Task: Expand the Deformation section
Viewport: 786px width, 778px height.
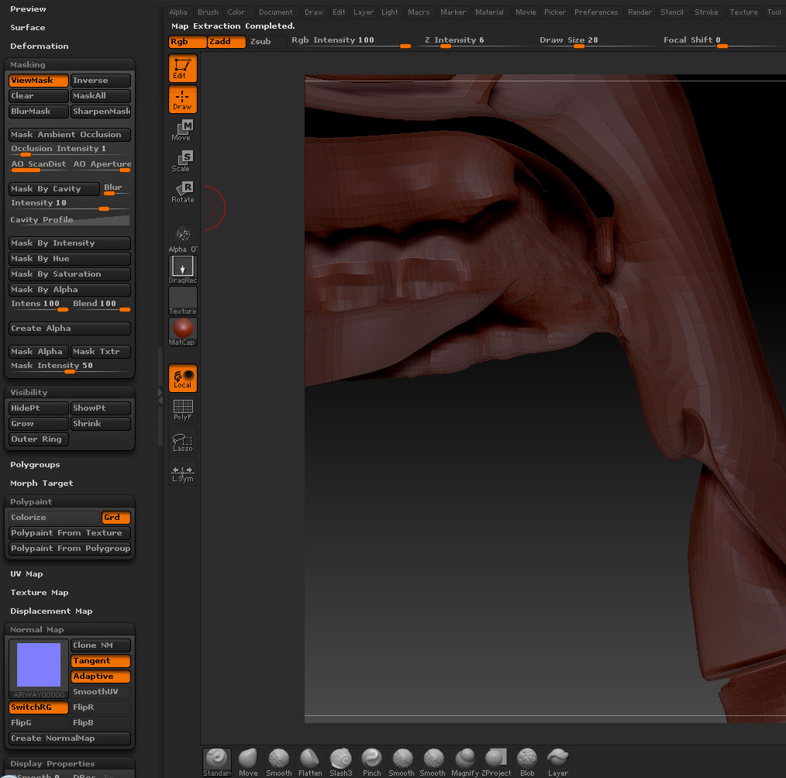Action: [39, 46]
